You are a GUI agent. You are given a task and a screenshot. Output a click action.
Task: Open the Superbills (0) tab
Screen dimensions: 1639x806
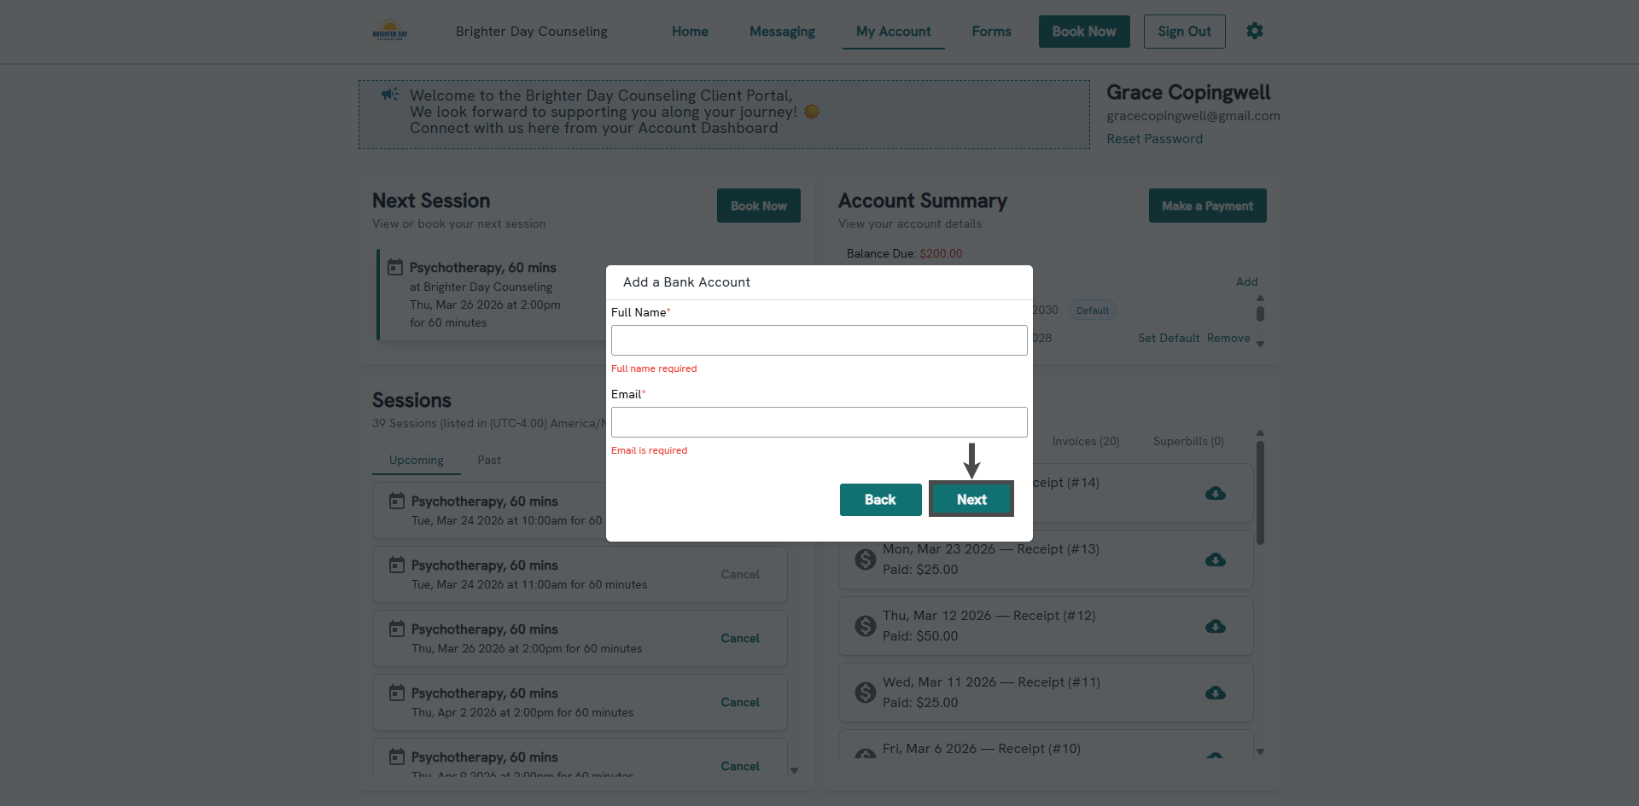pos(1187,441)
